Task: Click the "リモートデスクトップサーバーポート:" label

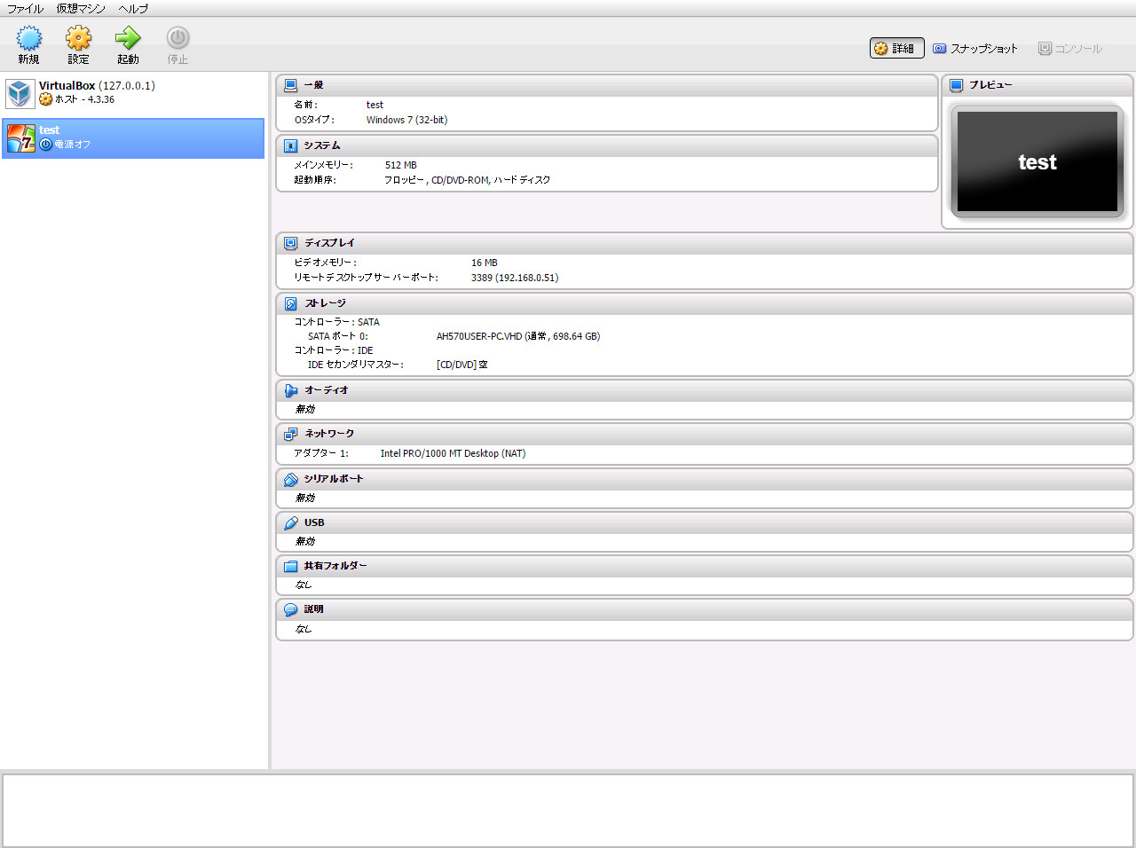Action: [367, 278]
